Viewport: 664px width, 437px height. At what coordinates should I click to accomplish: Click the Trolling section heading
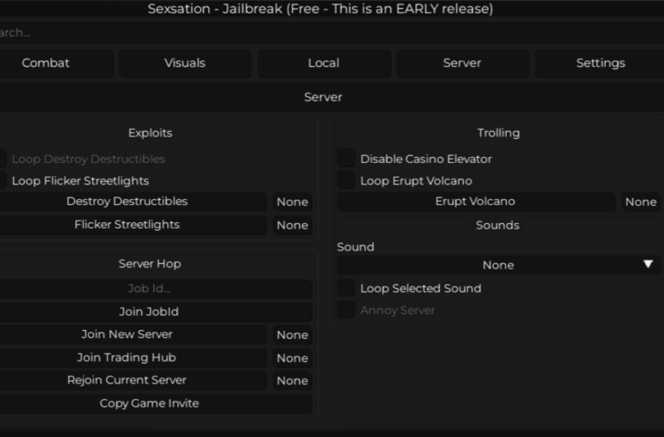[498, 133]
